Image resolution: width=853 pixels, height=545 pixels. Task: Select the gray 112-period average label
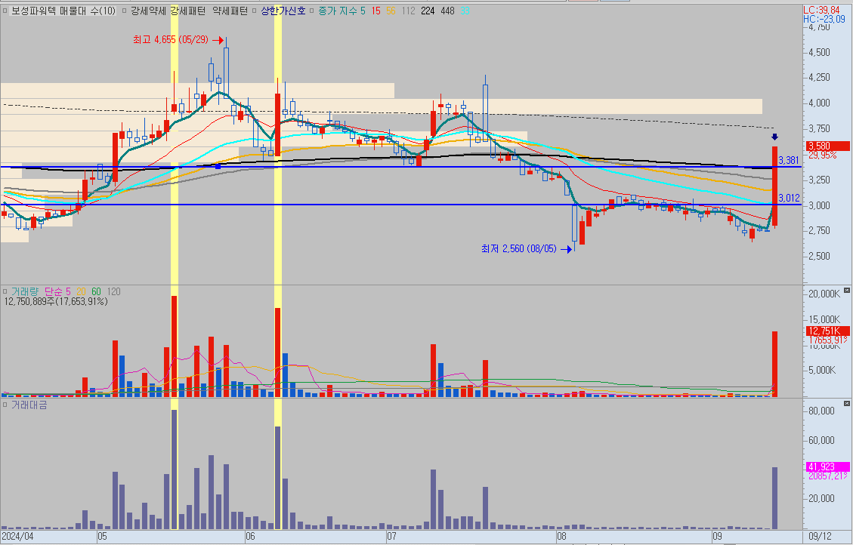click(x=409, y=11)
